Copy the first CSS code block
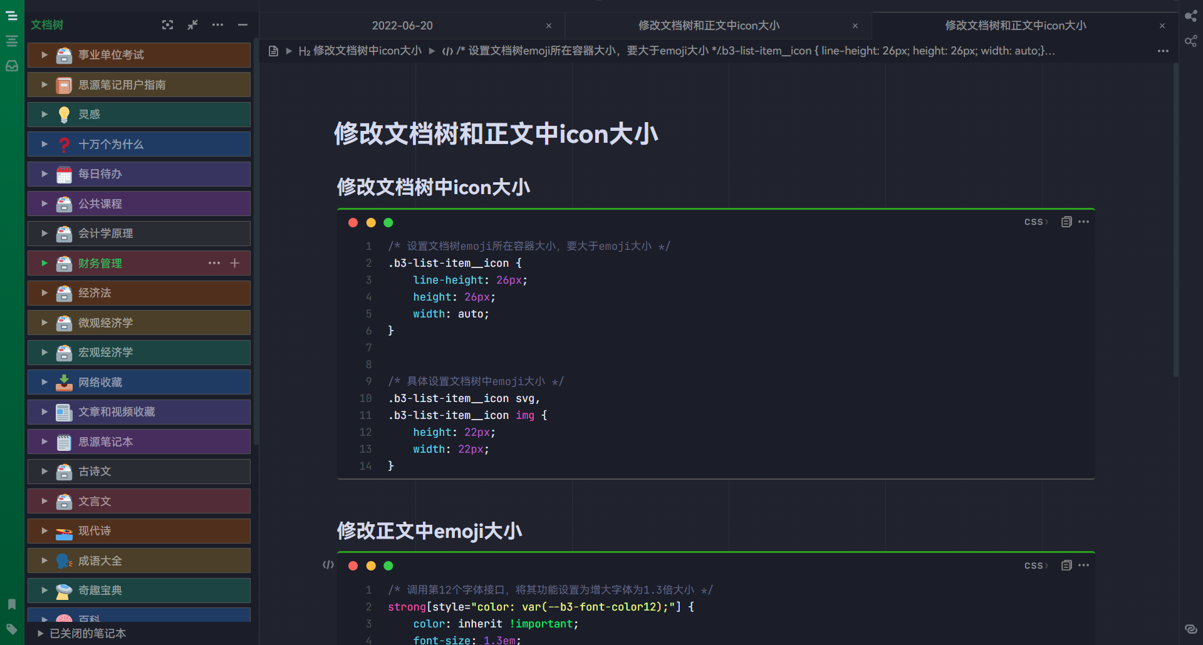Viewport: 1203px width, 645px height. point(1066,222)
